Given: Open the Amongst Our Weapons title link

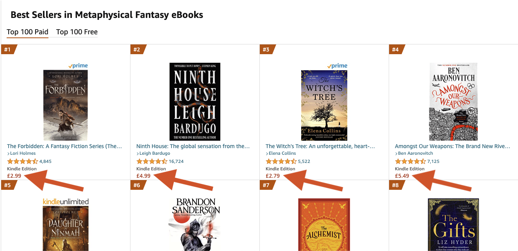Looking at the screenshot, I should [453, 146].
